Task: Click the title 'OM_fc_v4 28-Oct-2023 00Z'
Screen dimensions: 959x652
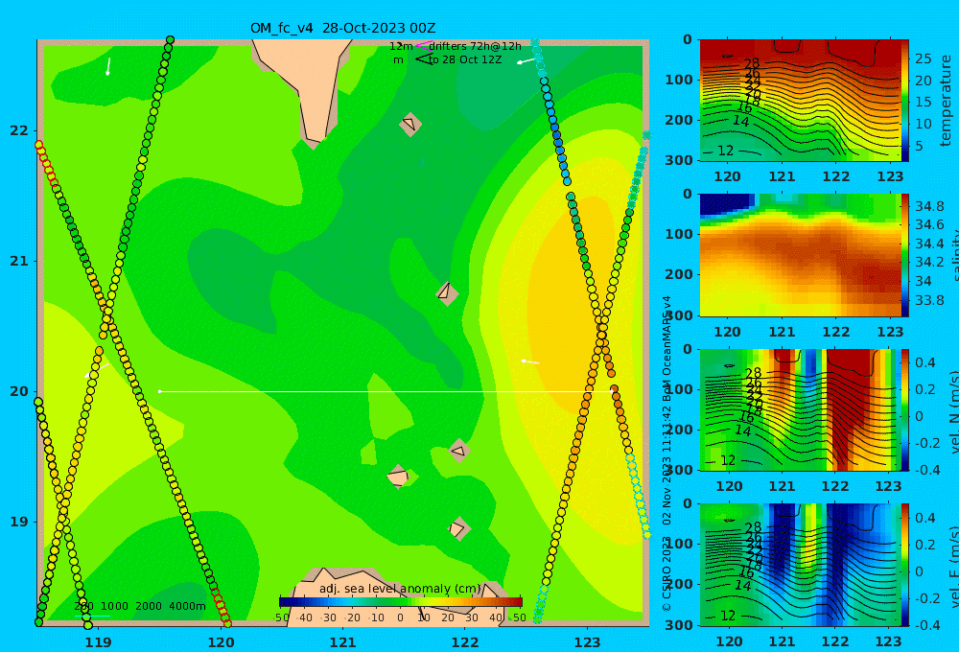Action: 342,28
